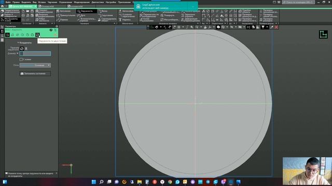Click the webcam video thumbnail
Screen dimensions: 332x186
pos(307,171)
